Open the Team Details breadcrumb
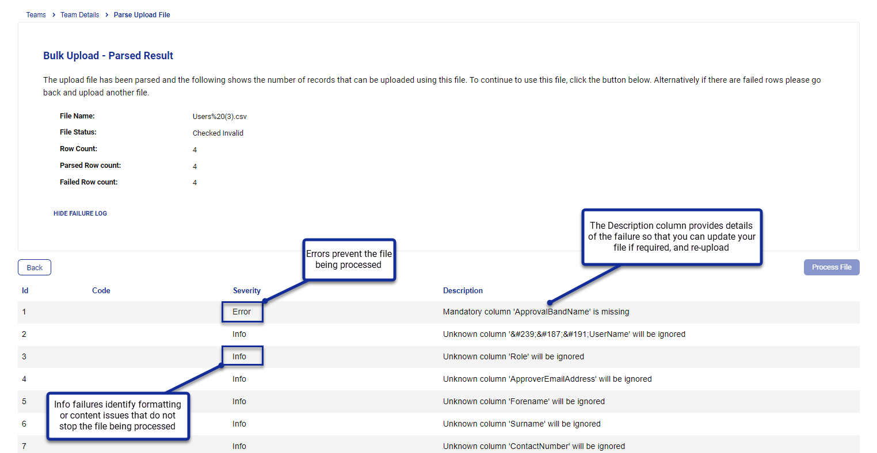Screen dimensions: 877x453 tap(79, 15)
